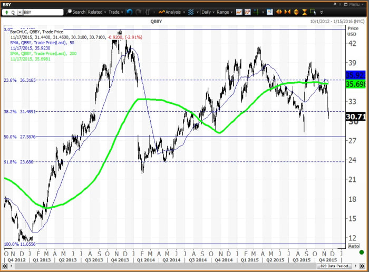369x272 pixels.
Task: Click the Search button
Action: pyautogui.click(x=76, y=12)
